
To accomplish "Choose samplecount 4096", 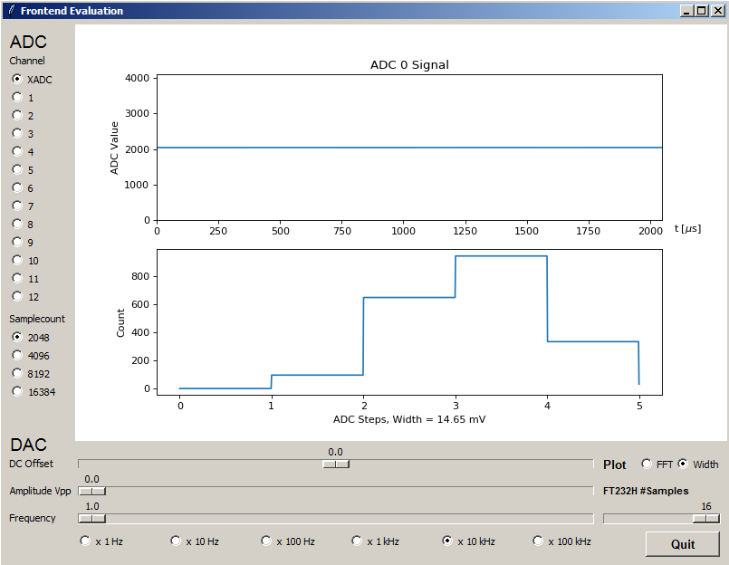I will point(17,355).
